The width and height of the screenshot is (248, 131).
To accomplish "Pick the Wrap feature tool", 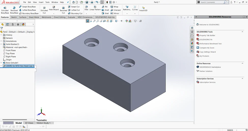I will (x=114, y=7).
